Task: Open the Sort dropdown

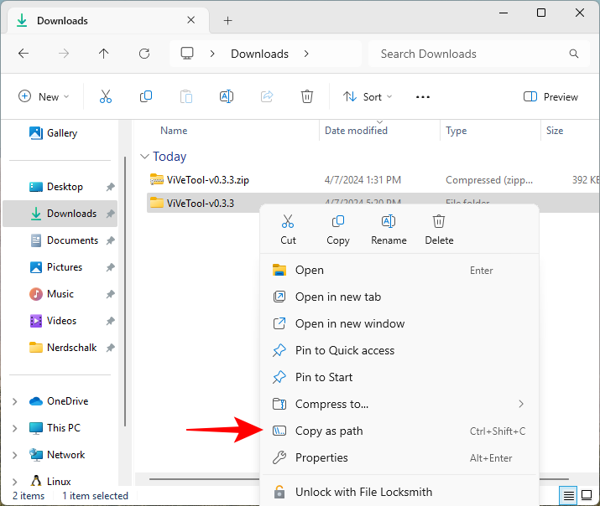Action: (x=368, y=96)
